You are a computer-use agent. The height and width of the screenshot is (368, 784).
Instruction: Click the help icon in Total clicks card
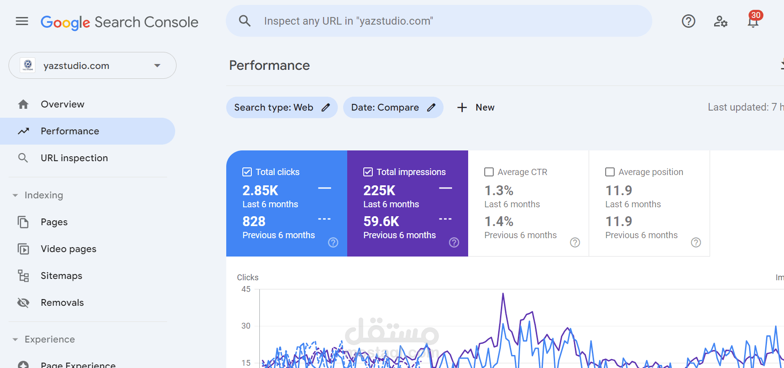coord(333,242)
